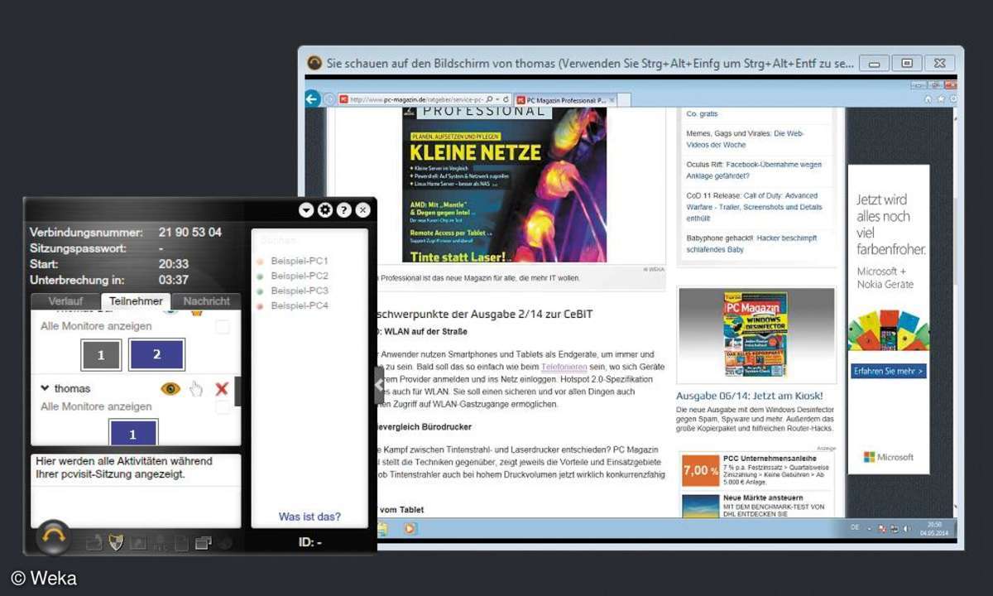This screenshot has width=993, height=596.
Task: Click the file transfer folder icon in pcvisit toolbar
Action: click(x=94, y=543)
